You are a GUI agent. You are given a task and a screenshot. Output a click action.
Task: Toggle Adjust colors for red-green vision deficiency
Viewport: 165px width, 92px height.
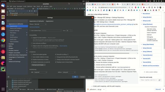click(x=32, y=46)
